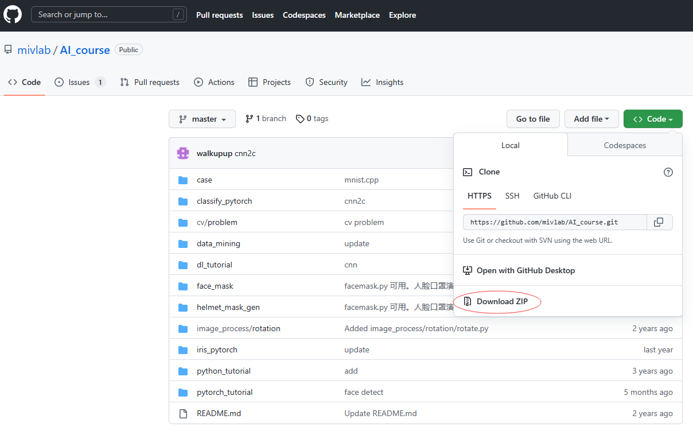This screenshot has height=427, width=693.
Task: Click Marketplace in top navigation
Action: pos(357,15)
